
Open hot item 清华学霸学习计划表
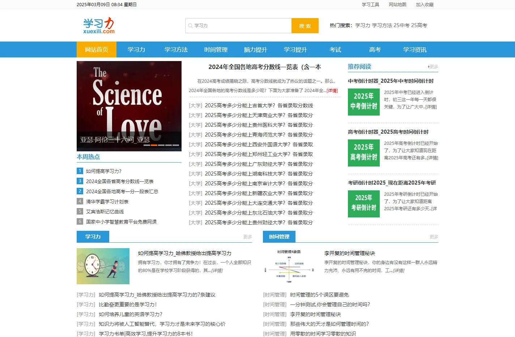click(x=107, y=202)
